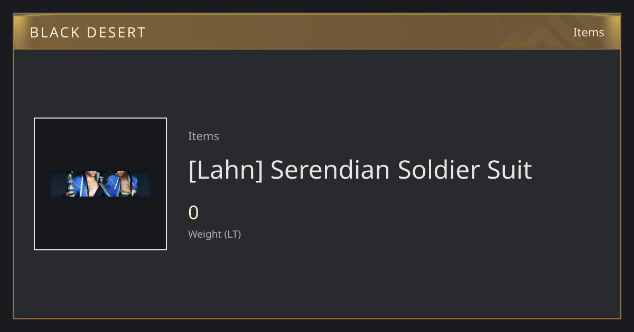The width and height of the screenshot is (634, 332).
Task: Click the empty dark card area beneath Weight
Action: pos(370,279)
